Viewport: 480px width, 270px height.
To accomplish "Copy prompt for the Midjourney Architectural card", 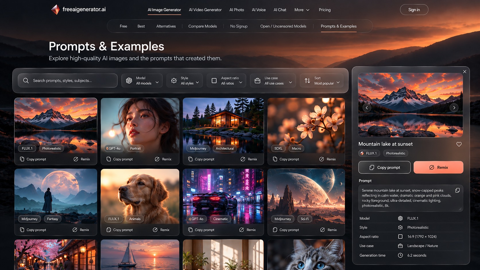I will click(201, 159).
